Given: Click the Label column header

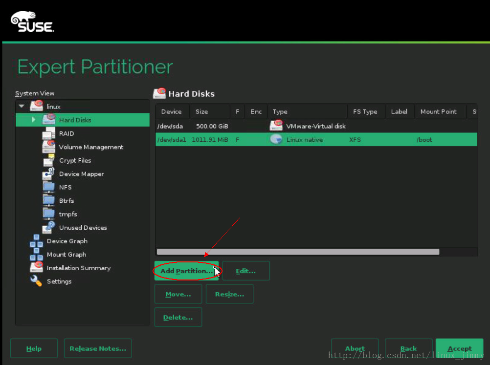Looking at the screenshot, I should pyautogui.click(x=400, y=111).
